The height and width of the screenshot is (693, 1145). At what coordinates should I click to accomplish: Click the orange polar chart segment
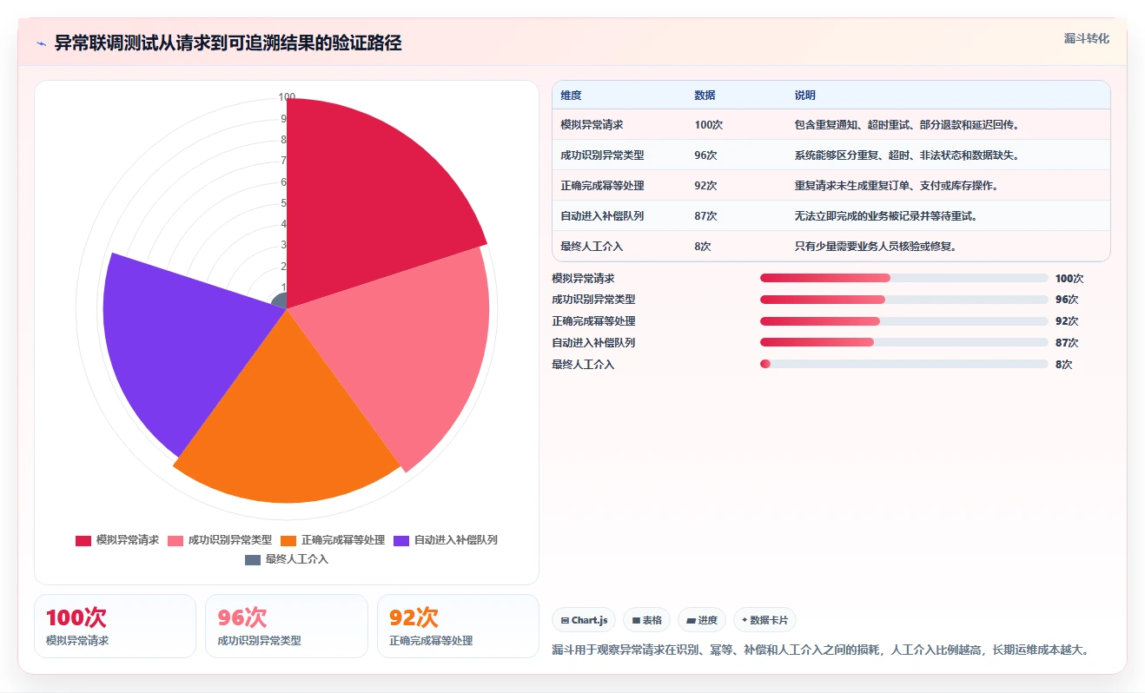pyautogui.click(x=287, y=426)
